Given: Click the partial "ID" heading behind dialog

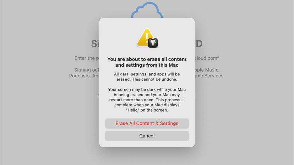Looking at the screenshot, I should [x=198, y=44].
